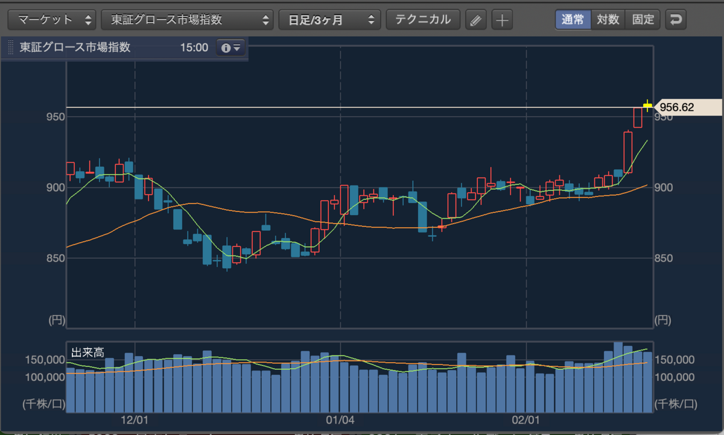Viewport: 724px width, 435px height.
Task: Click the plus crosshair icon button
Action: click(502, 20)
